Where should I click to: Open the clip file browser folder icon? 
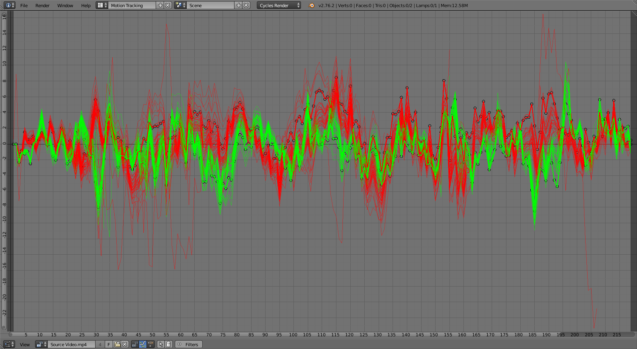tap(117, 345)
